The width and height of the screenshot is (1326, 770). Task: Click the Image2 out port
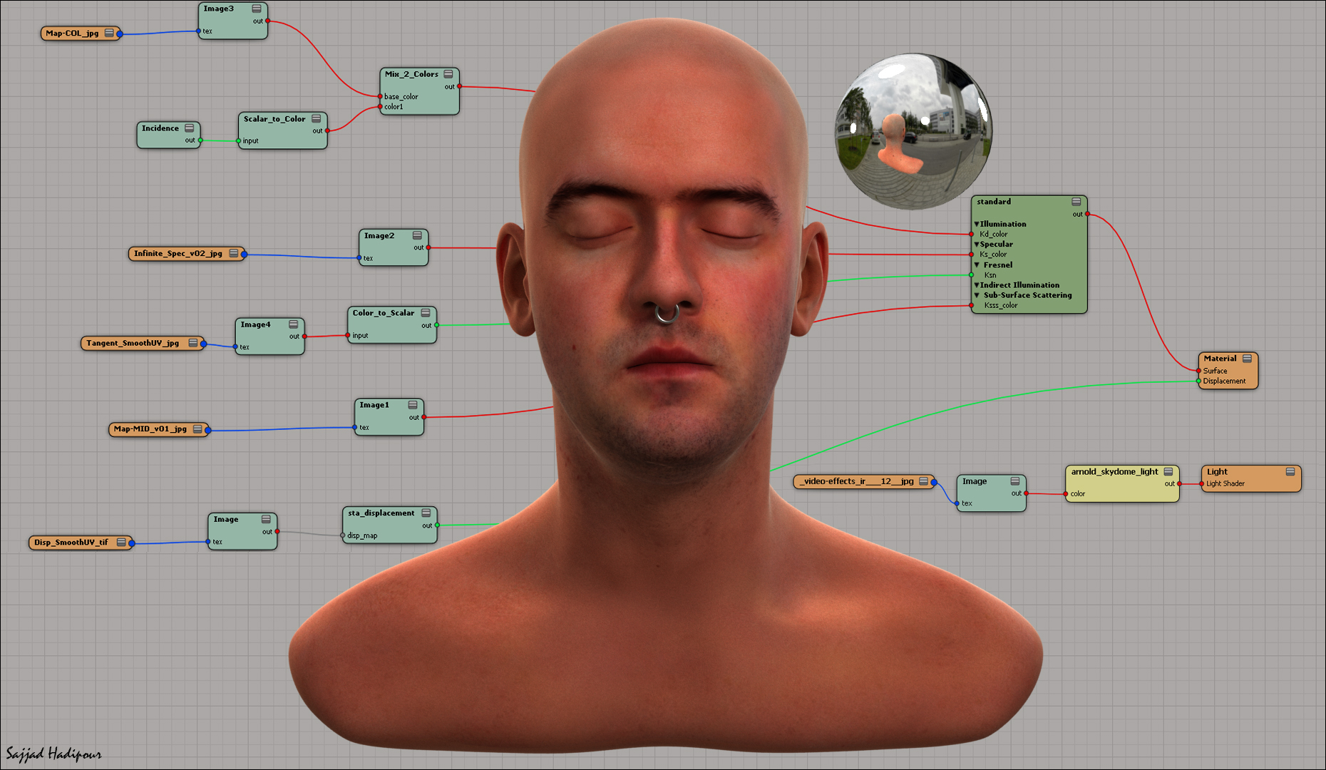click(428, 247)
